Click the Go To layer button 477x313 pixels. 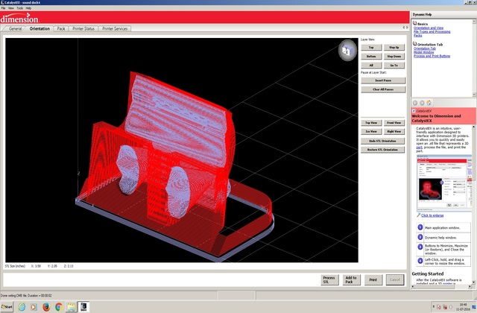click(394, 65)
